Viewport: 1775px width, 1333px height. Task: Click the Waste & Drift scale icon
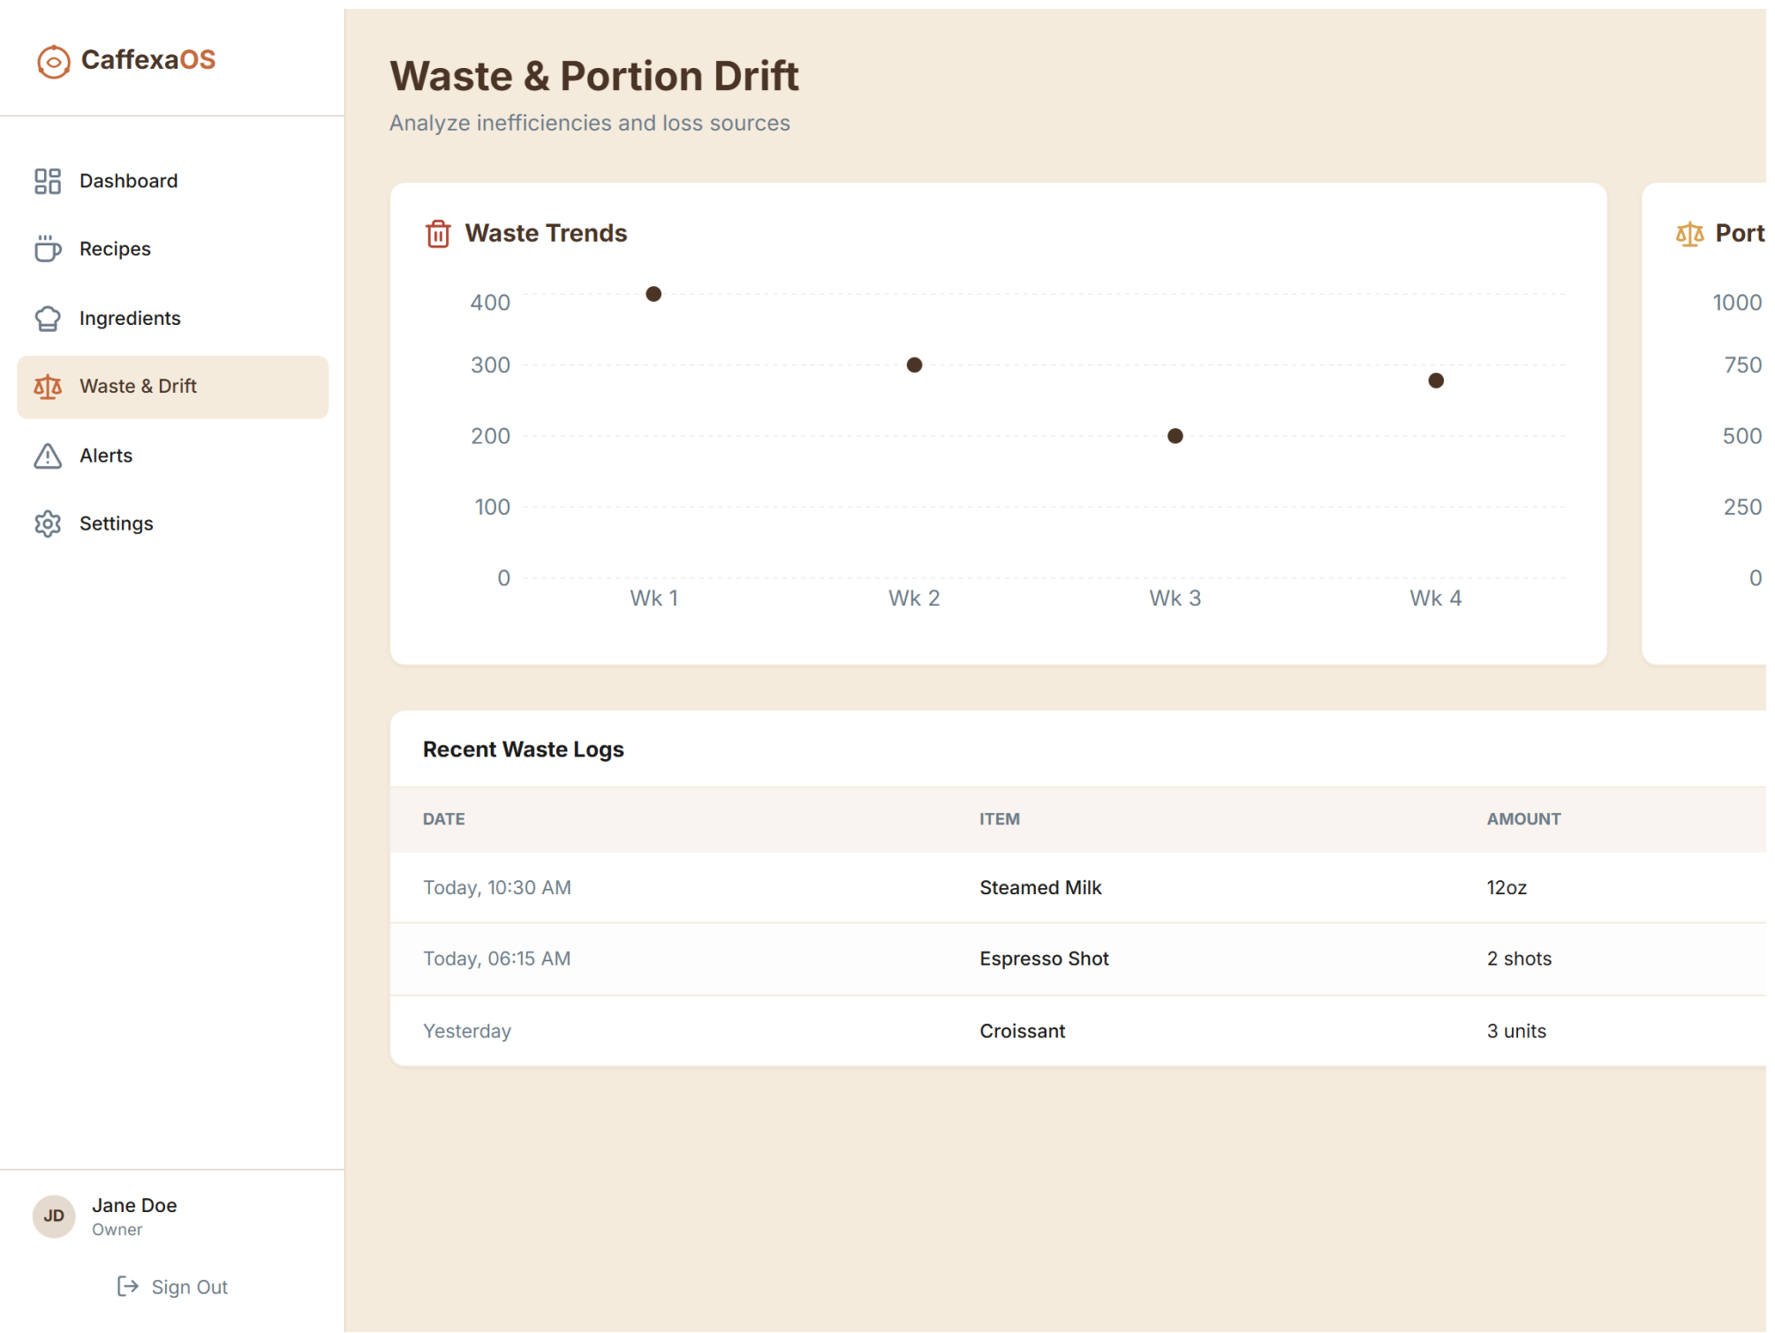pos(48,387)
